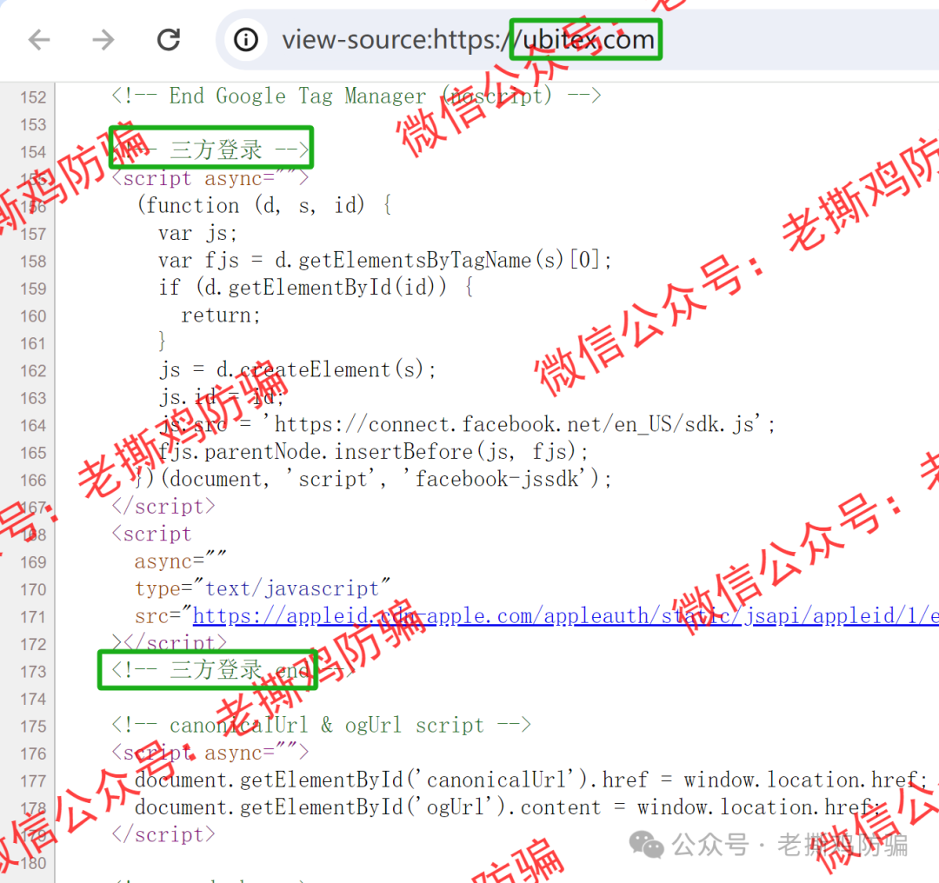Image resolution: width=939 pixels, height=883 pixels.
Task: Go back using the browser back arrow
Action: point(39,40)
